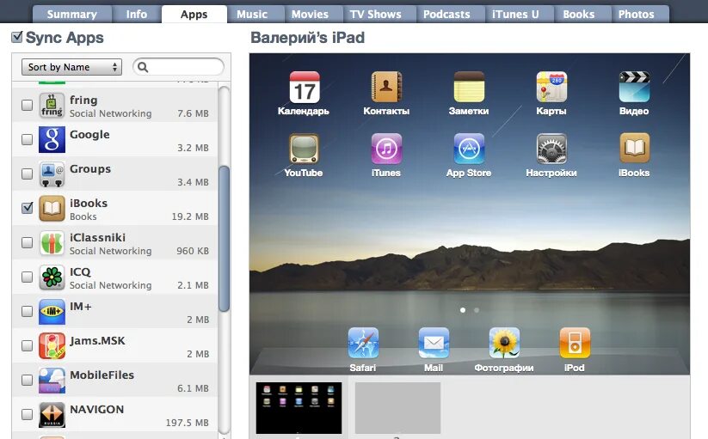Screen dimensions: 708x439
Task: Select the orange iPod icon in dock
Action: (575, 344)
